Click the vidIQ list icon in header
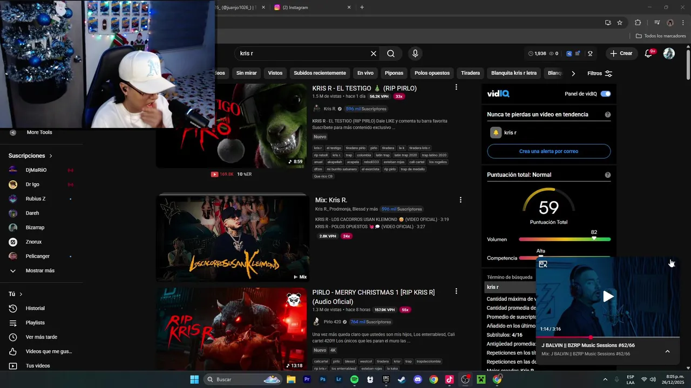 578,53
